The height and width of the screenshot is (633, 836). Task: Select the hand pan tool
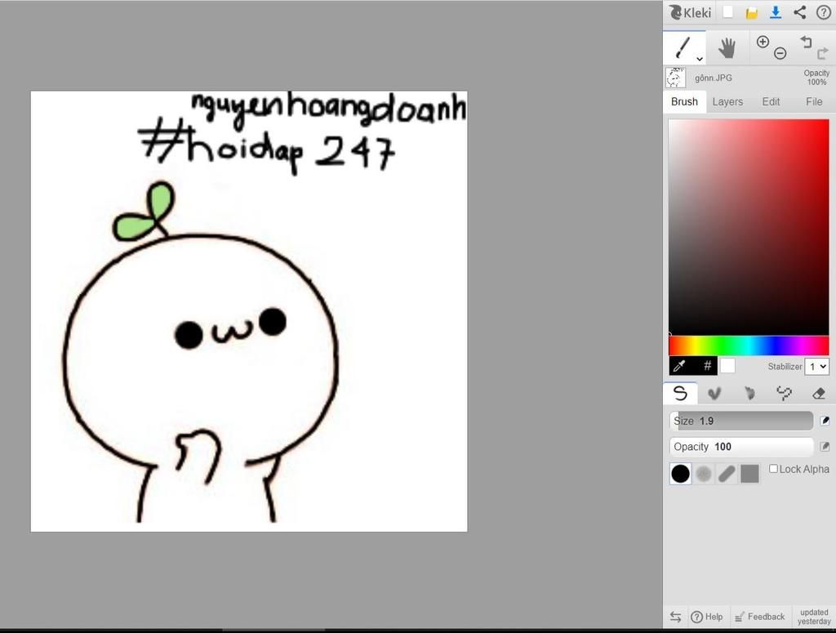pyautogui.click(x=727, y=48)
